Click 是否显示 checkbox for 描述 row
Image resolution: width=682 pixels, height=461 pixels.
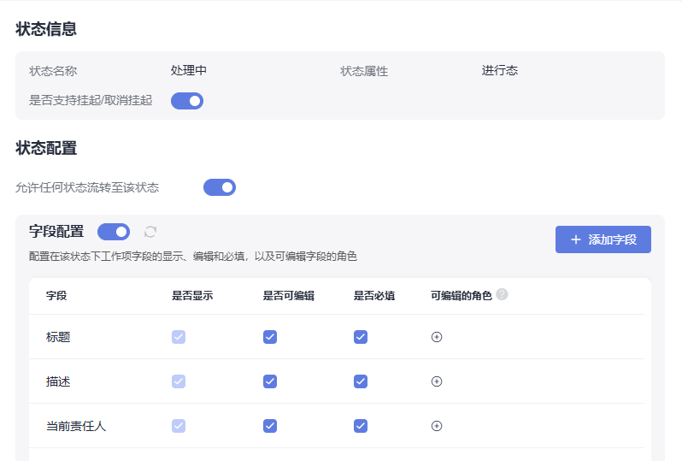[x=179, y=381]
